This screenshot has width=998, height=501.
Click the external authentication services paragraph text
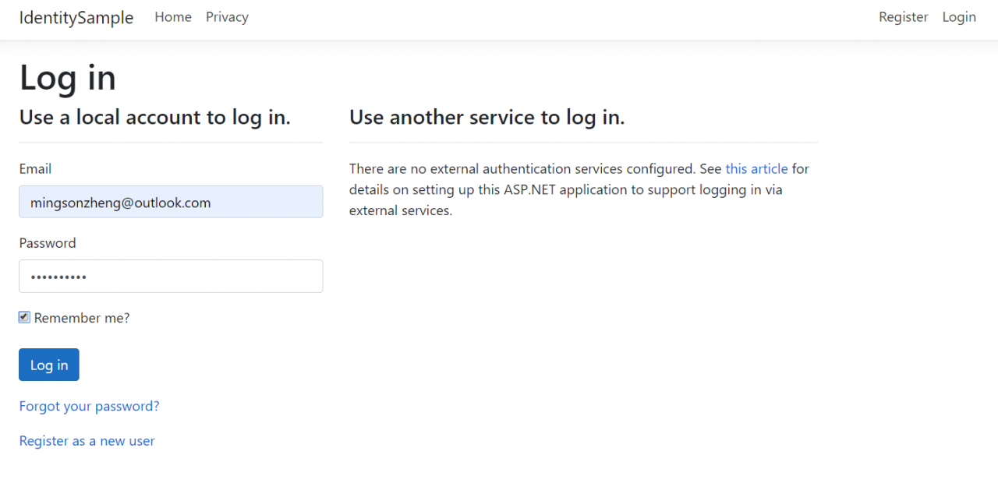(546, 189)
